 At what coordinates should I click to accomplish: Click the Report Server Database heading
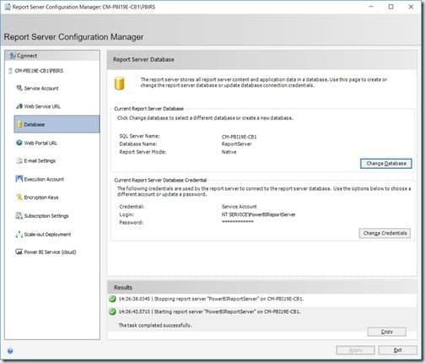[143, 60]
